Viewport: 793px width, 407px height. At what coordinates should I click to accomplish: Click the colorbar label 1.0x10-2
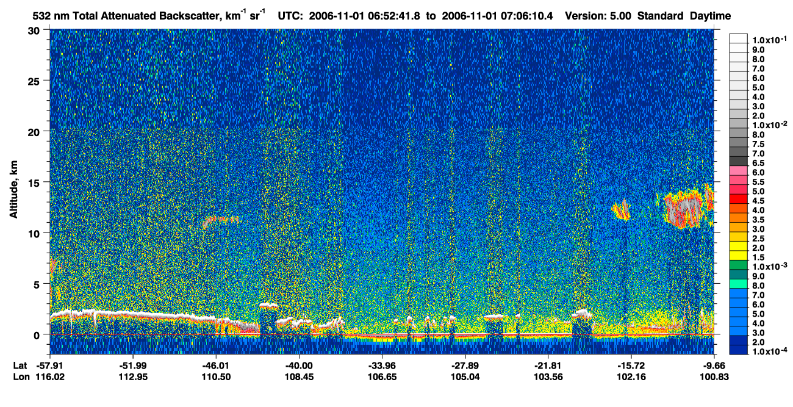pyautogui.click(x=770, y=124)
